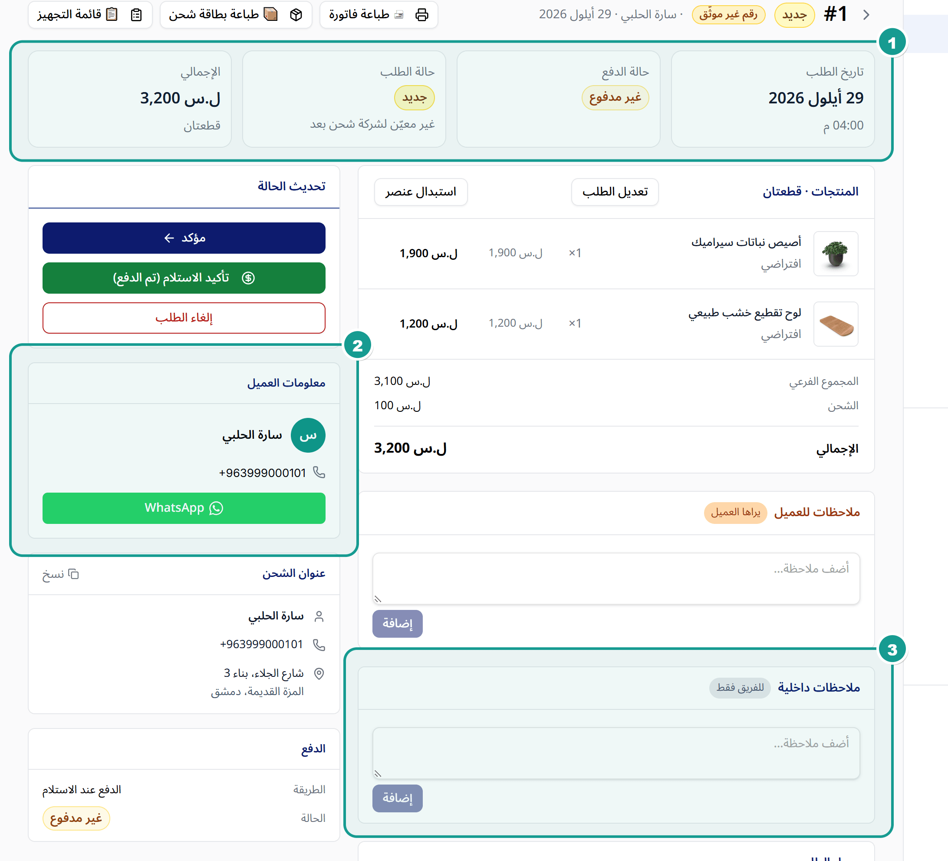Image resolution: width=948 pixels, height=861 pixels.
Task: Click the arrow icon in مؤكد button
Action: click(169, 238)
